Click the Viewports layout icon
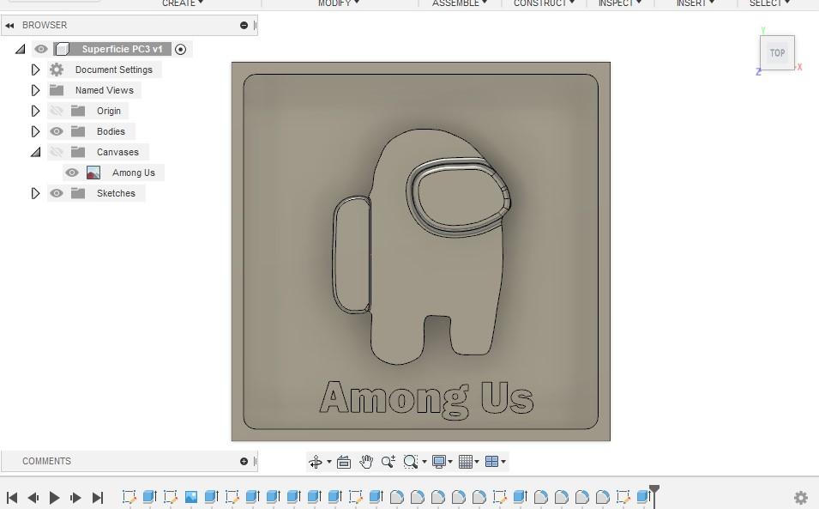The width and height of the screenshot is (819, 509). [492, 462]
